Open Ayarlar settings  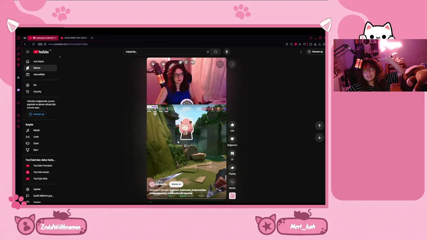coord(41,189)
